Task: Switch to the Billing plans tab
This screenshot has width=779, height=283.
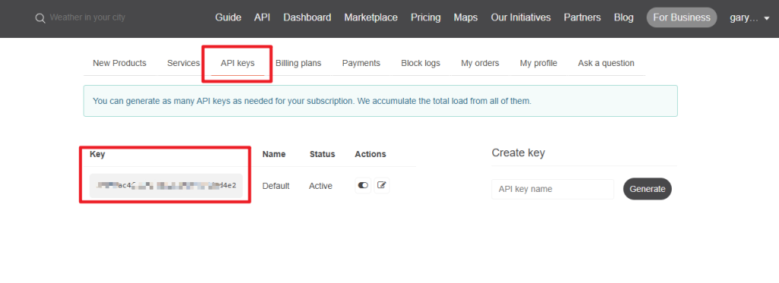Action: click(x=298, y=63)
